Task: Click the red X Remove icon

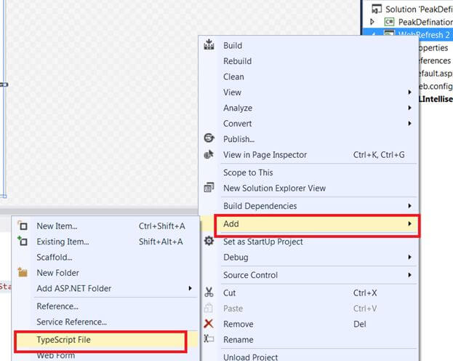Action: (209, 324)
